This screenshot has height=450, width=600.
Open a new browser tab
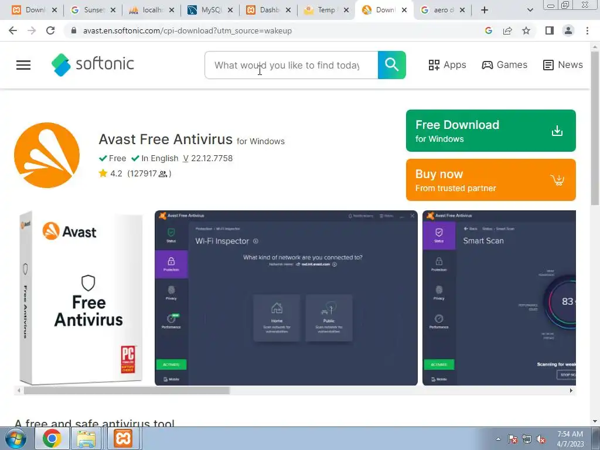[x=485, y=10]
